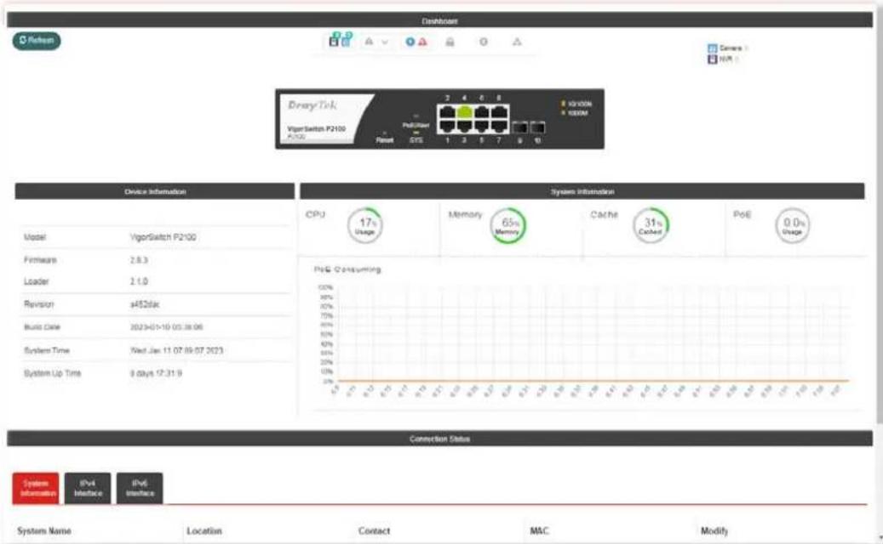Click the System Time value
Viewport: 883px width, 544px height.
177,351
